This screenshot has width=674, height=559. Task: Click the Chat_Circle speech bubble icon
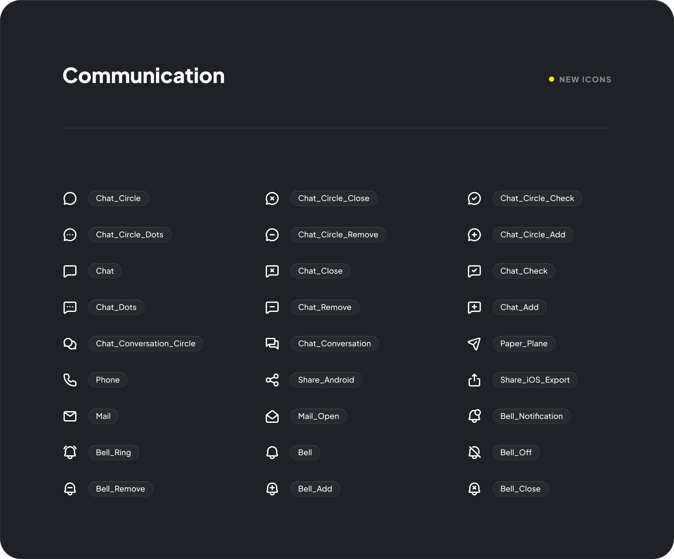(x=70, y=198)
